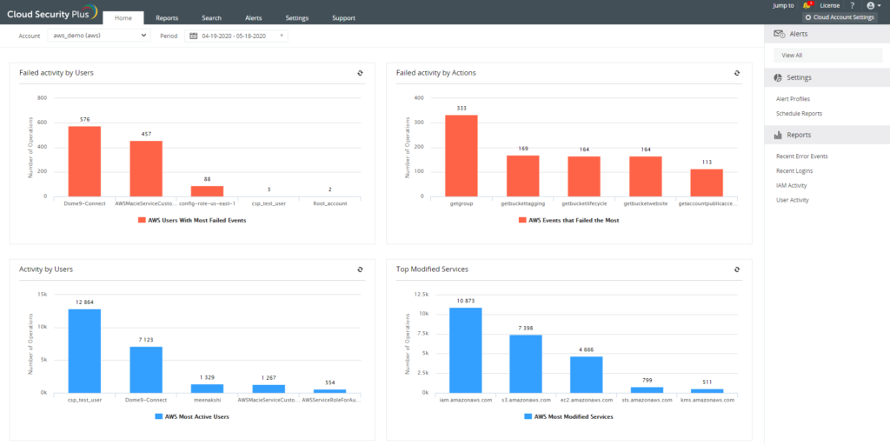Viewport: 890px width, 445px height.
Task: Open the Period date range picker
Action: tap(236, 36)
